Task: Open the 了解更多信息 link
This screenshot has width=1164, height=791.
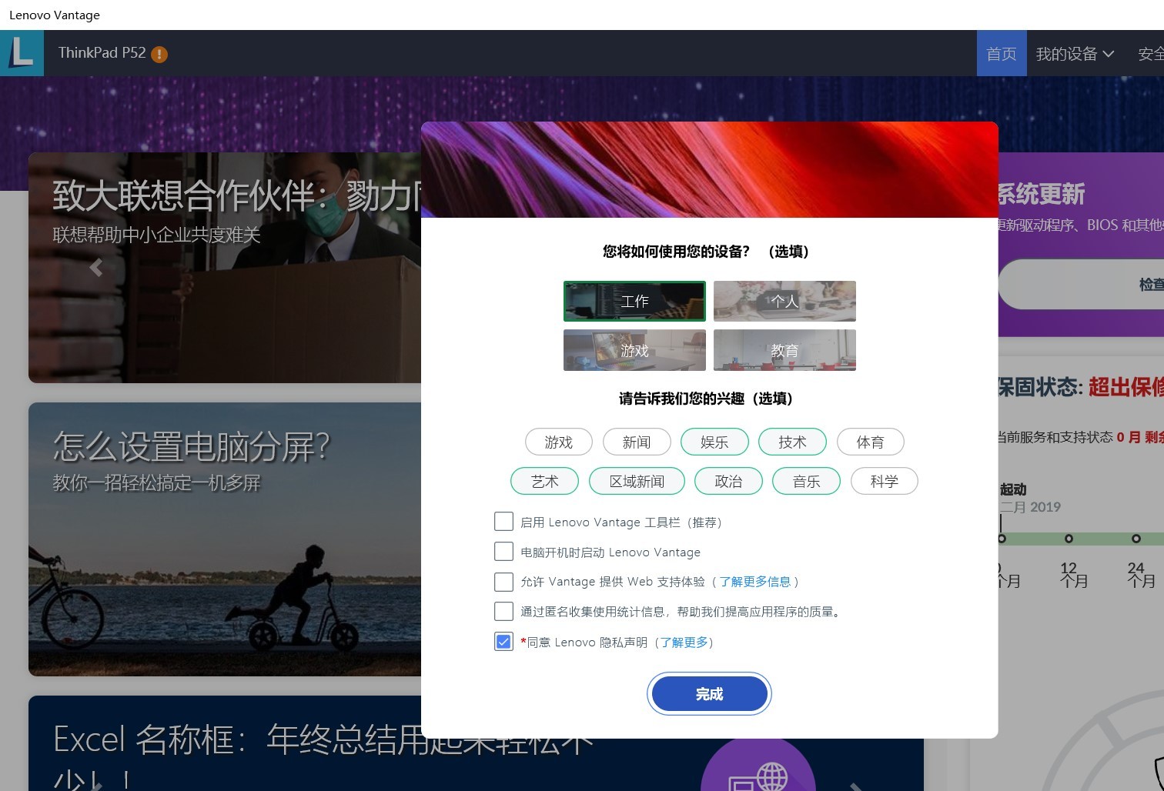Action: [x=755, y=582]
